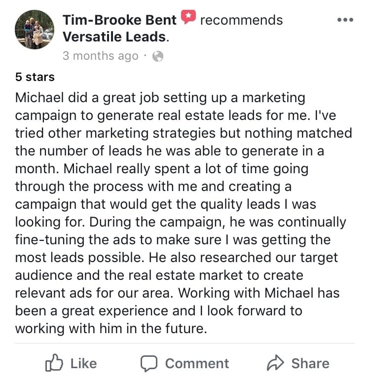Open the three-dot post options menu

(x=345, y=20)
